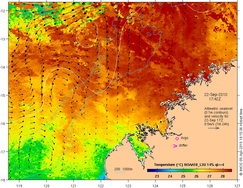This screenshot has height=188, width=243.
Task: Click the longitude axis label 122
Action: (x=101, y=186)
